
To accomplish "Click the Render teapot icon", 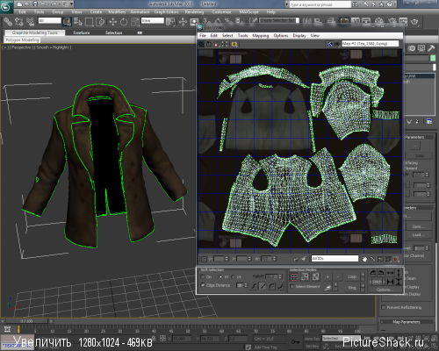I will pos(414,22).
